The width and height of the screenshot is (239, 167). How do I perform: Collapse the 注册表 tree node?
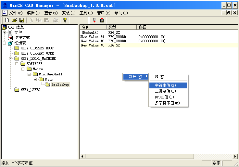tap(4, 43)
